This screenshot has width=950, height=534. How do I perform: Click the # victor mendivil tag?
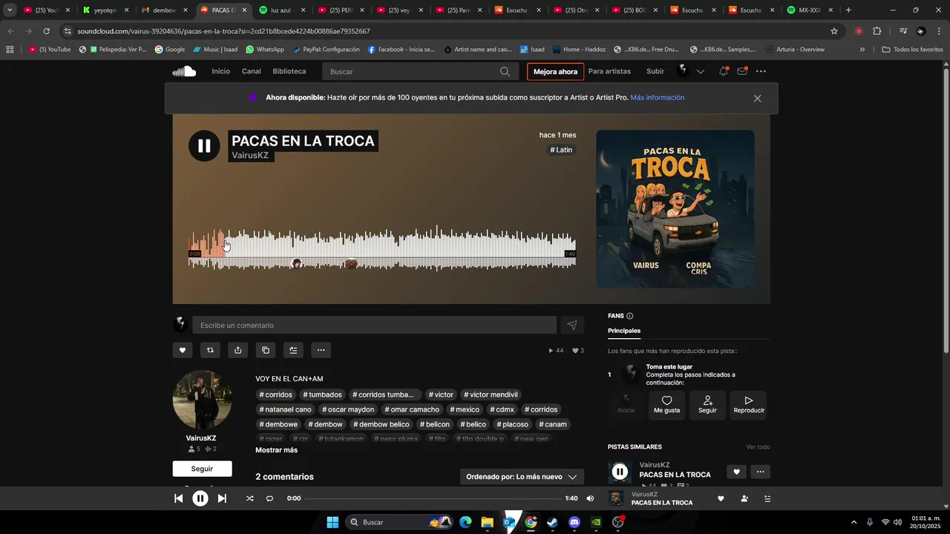pyautogui.click(x=491, y=395)
